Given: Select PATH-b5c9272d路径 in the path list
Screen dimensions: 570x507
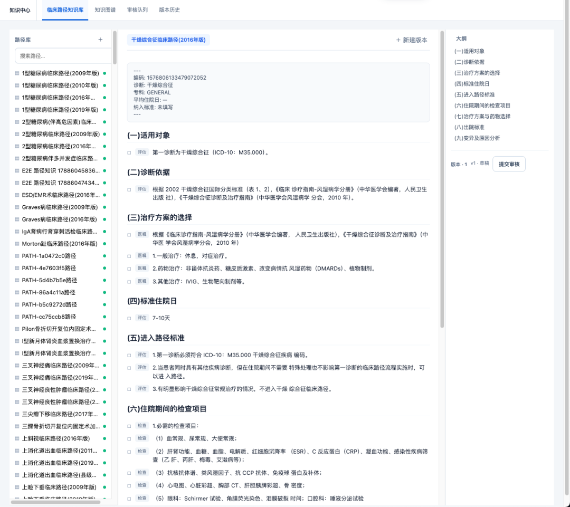Looking at the screenshot, I should [60, 304].
